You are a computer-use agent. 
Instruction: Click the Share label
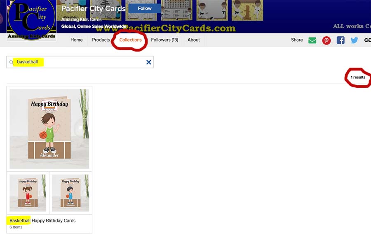pyautogui.click(x=297, y=40)
